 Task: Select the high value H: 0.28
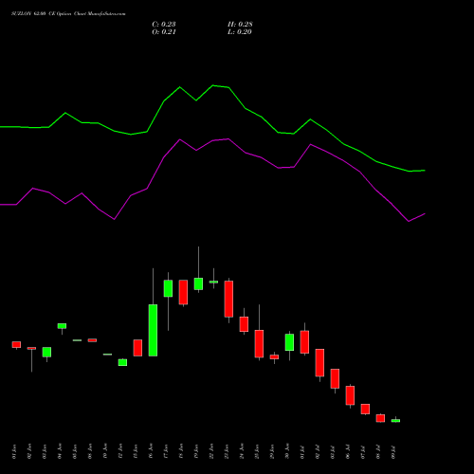coord(240,25)
